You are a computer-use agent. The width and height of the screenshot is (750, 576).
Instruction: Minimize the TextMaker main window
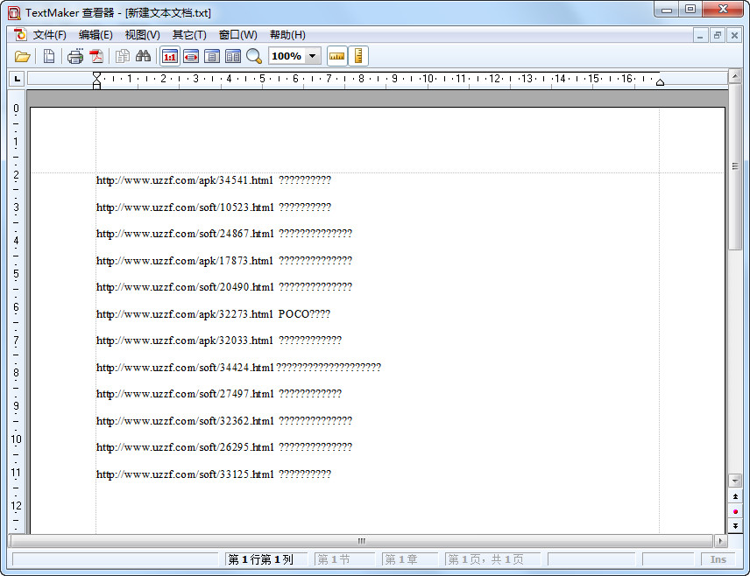(x=667, y=9)
